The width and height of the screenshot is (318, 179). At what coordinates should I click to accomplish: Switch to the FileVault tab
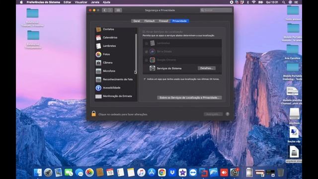(x=150, y=21)
